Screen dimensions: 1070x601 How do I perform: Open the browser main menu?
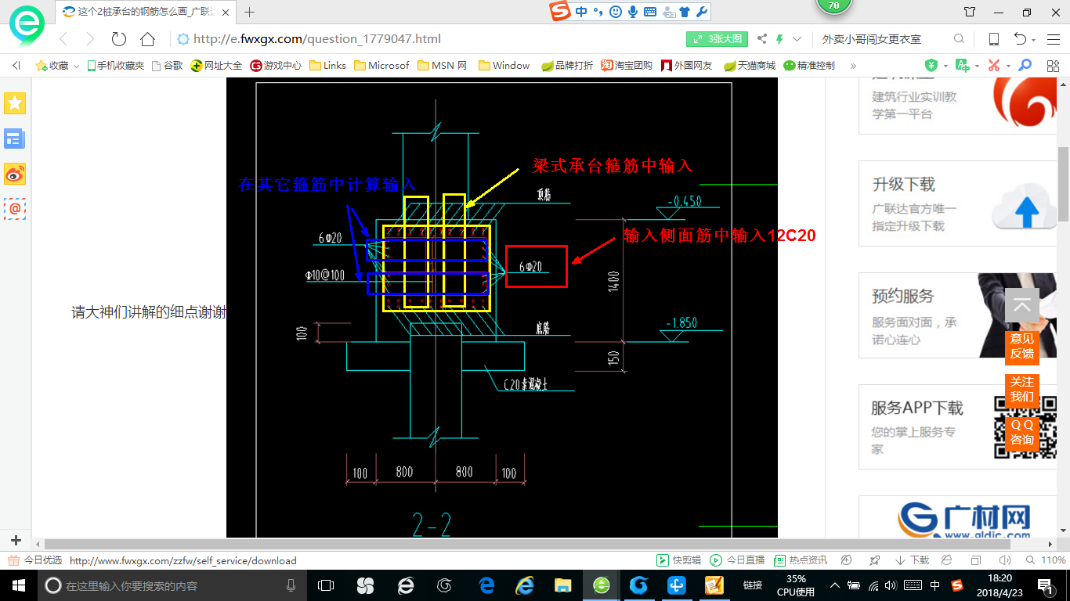(x=1053, y=39)
